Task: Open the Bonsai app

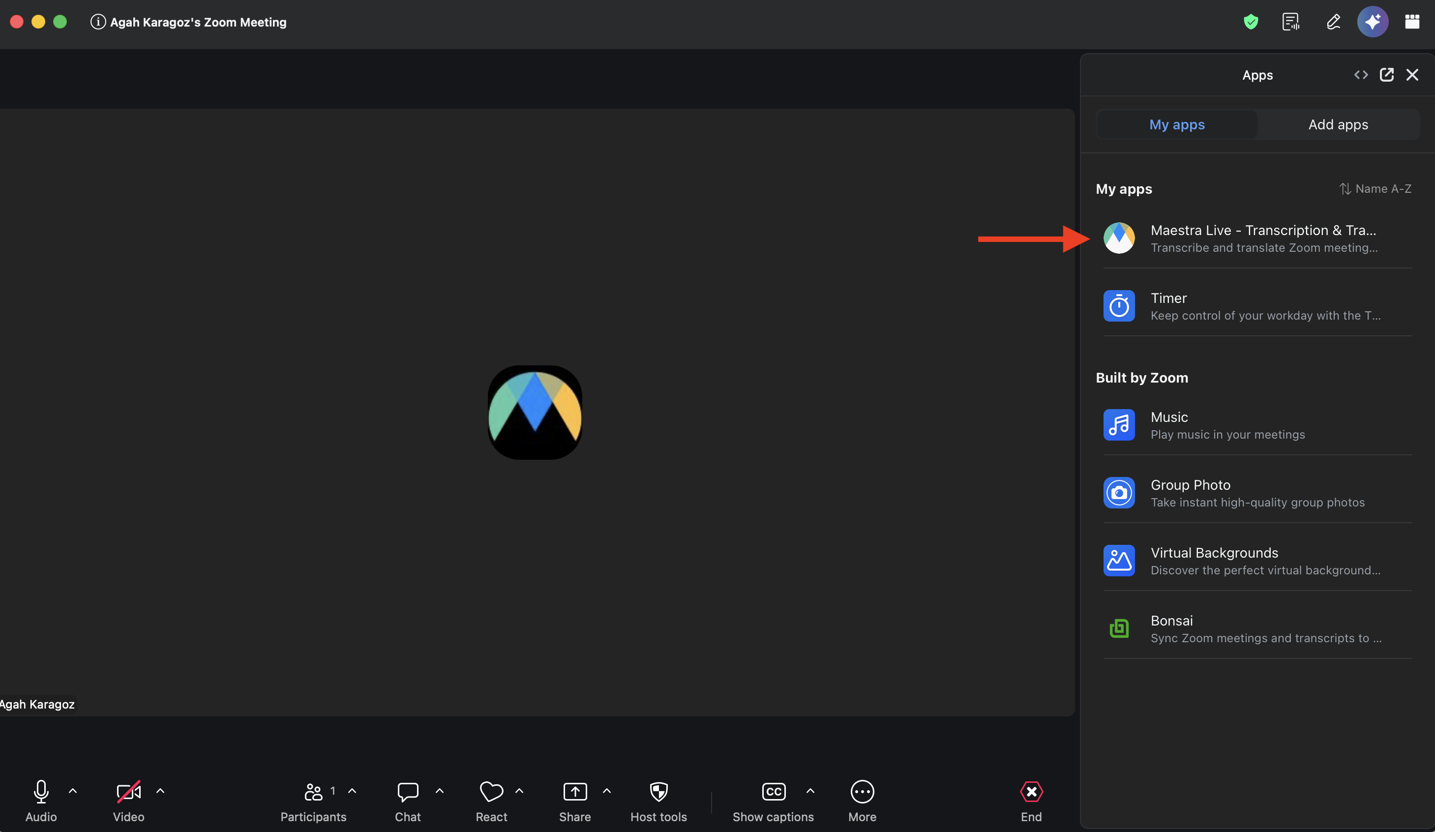Action: click(x=1257, y=629)
